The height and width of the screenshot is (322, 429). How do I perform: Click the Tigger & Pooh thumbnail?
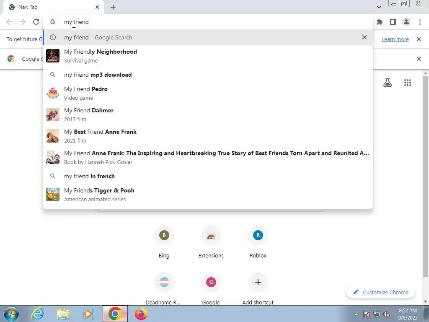(53, 195)
